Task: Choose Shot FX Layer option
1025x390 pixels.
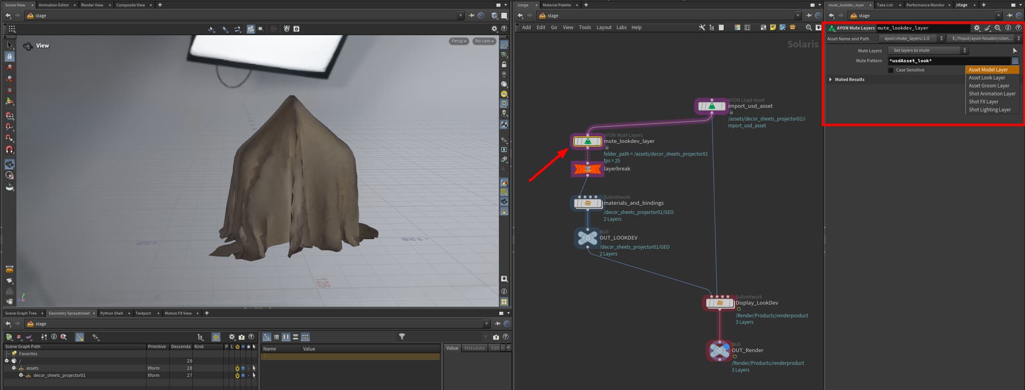Action: click(983, 102)
